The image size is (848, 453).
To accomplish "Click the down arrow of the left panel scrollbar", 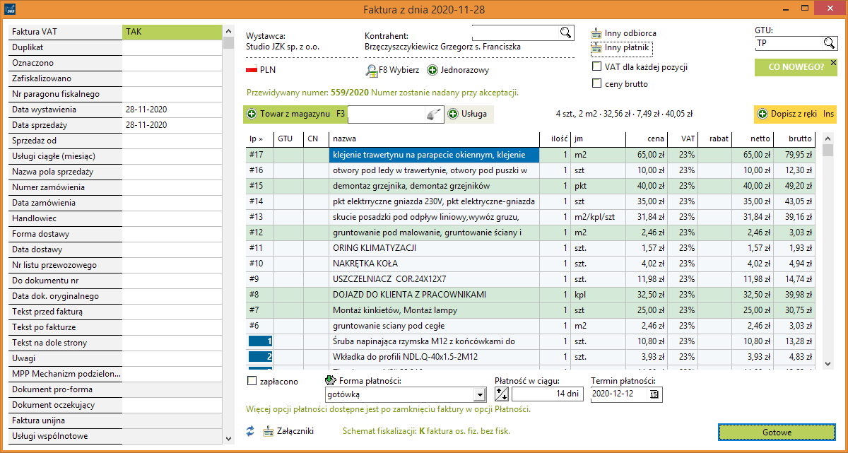I will coord(228,438).
